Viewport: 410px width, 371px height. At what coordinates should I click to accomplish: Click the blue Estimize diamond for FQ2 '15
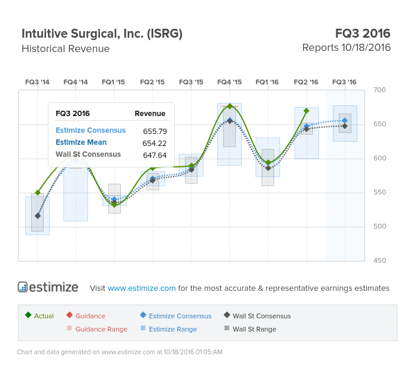coord(153,178)
